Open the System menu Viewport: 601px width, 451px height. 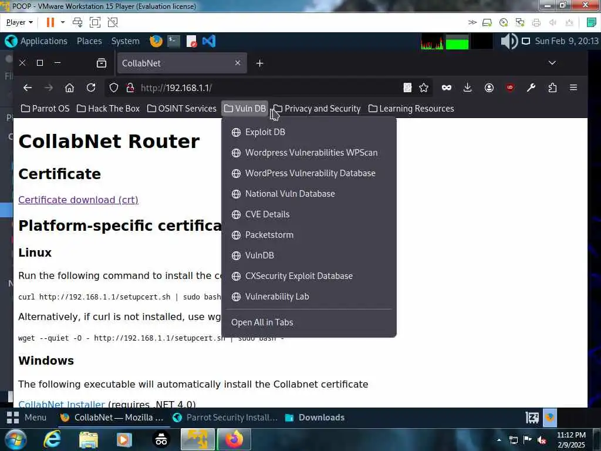[x=126, y=41]
